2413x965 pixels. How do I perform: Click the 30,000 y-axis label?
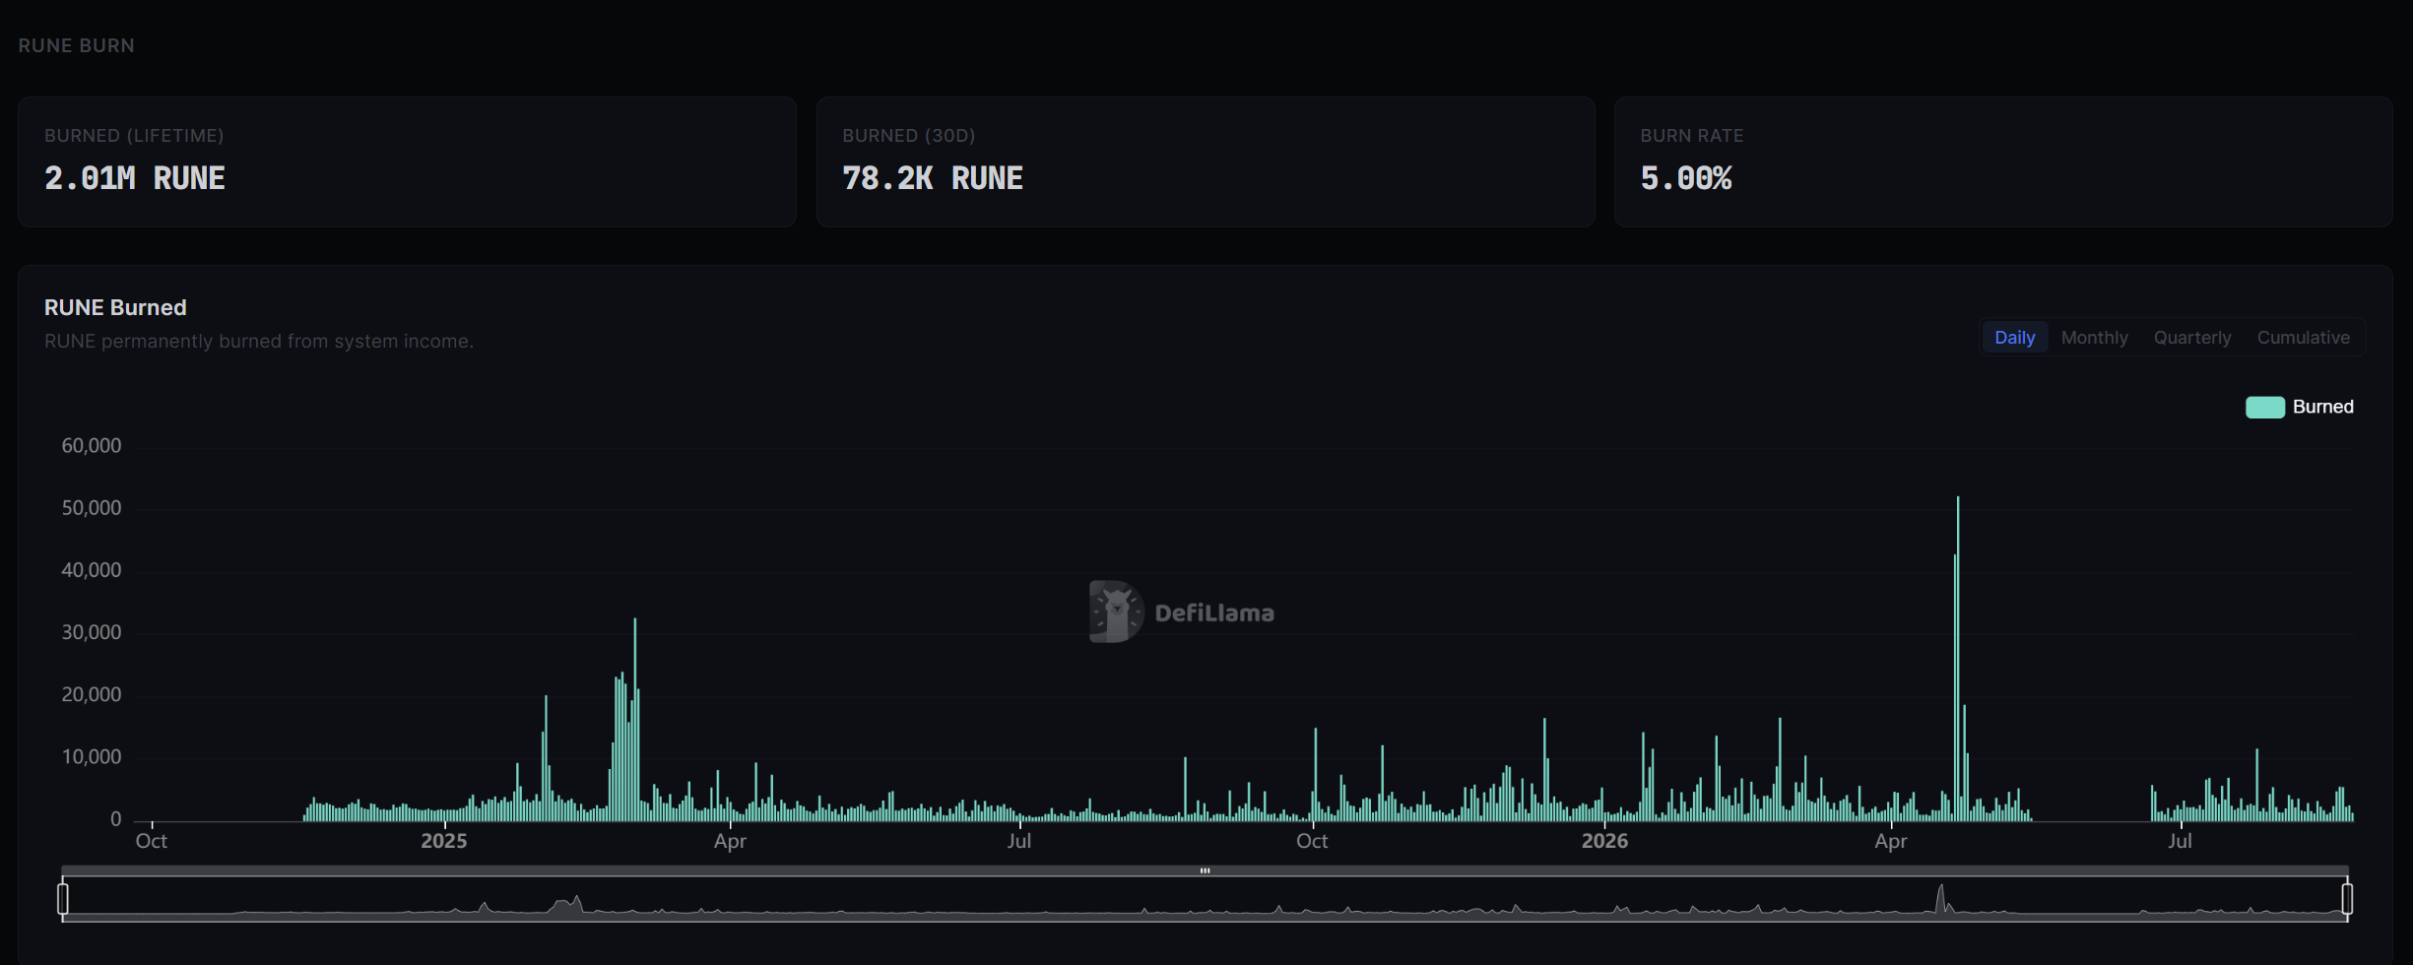[92, 632]
